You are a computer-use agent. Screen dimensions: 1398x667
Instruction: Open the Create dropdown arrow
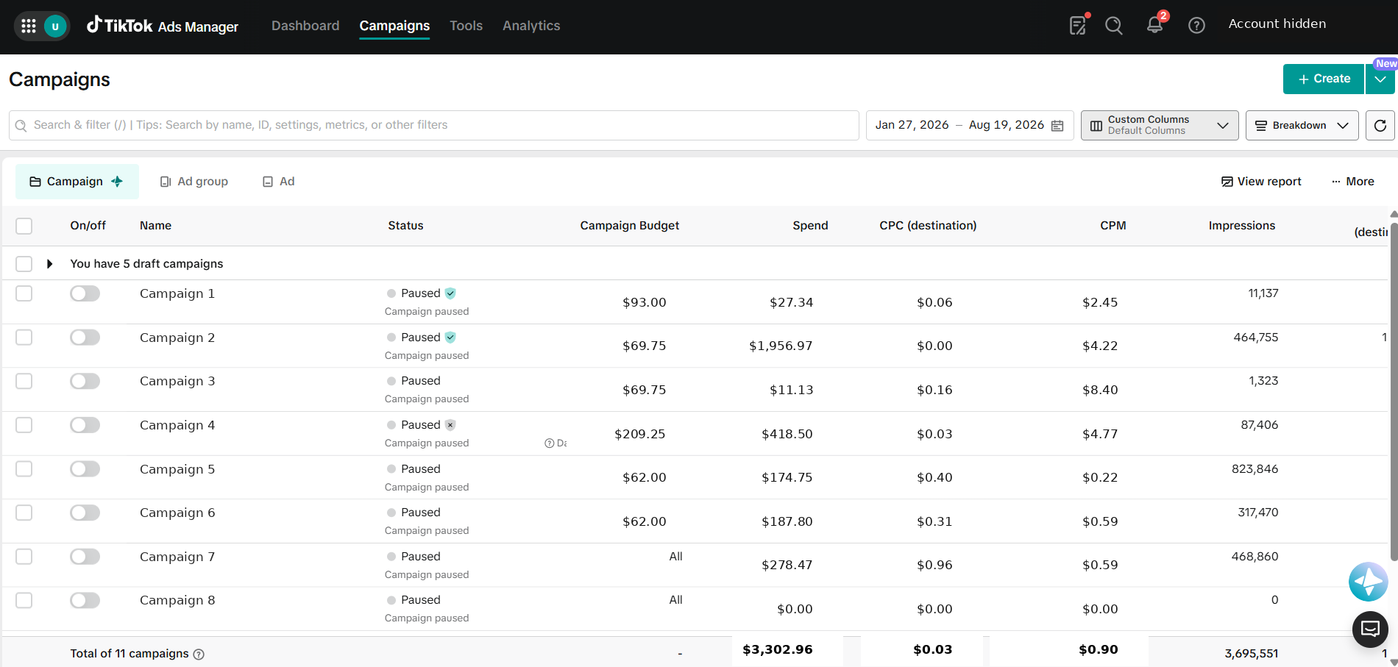point(1380,79)
